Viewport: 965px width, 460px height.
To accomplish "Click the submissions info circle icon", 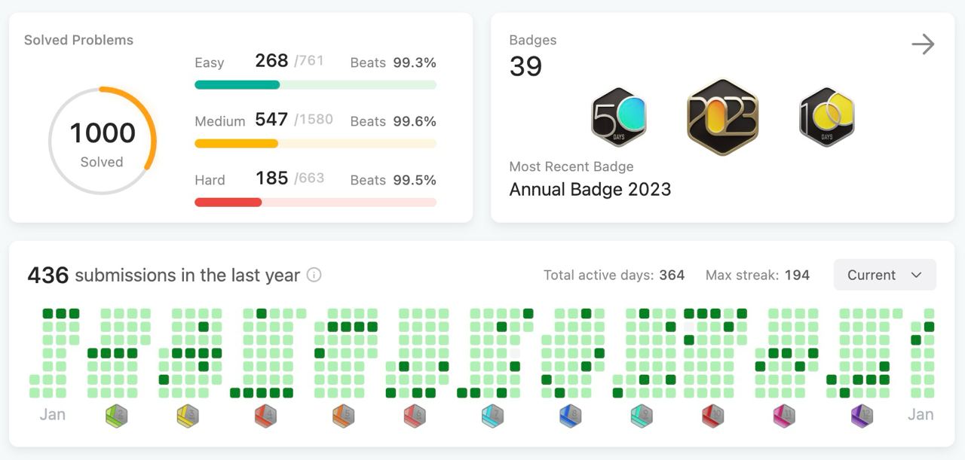I will pyautogui.click(x=314, y=275).
